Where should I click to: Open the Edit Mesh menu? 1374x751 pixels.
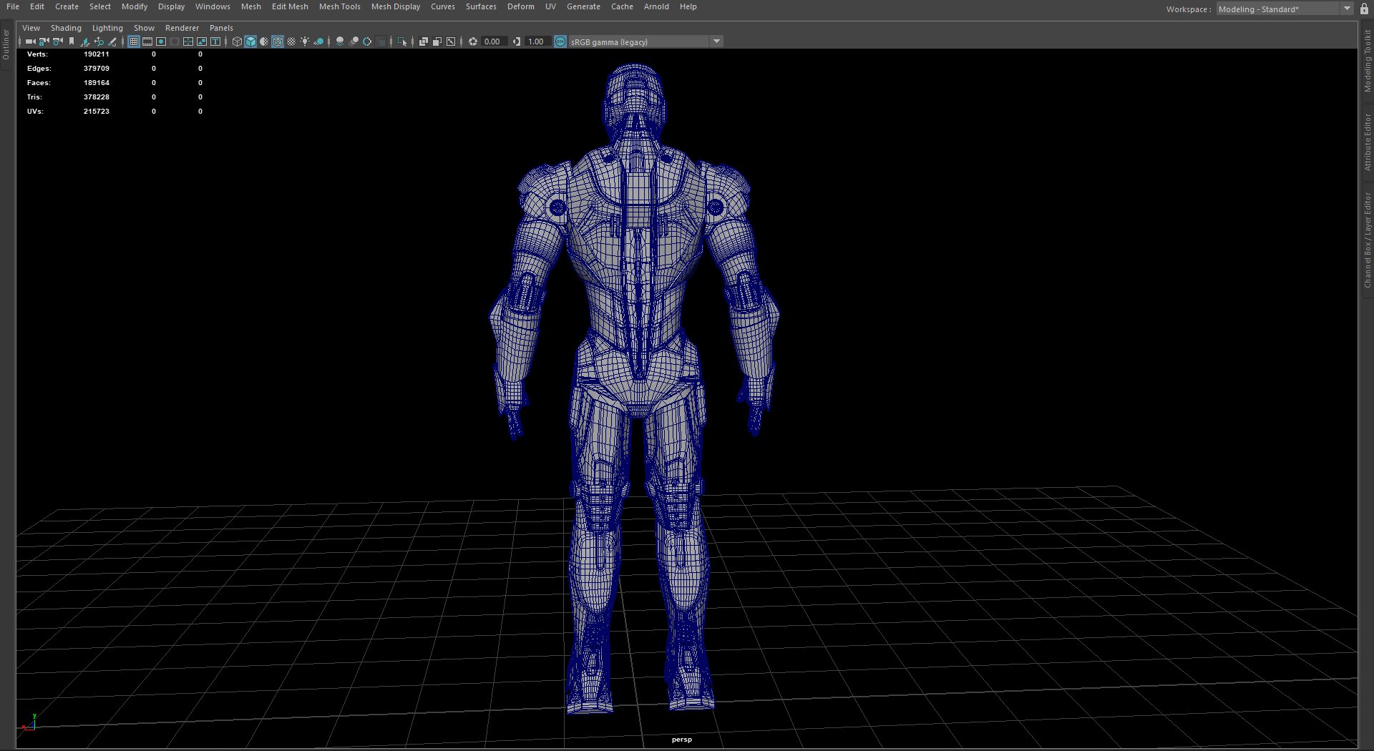pos(290,6)
